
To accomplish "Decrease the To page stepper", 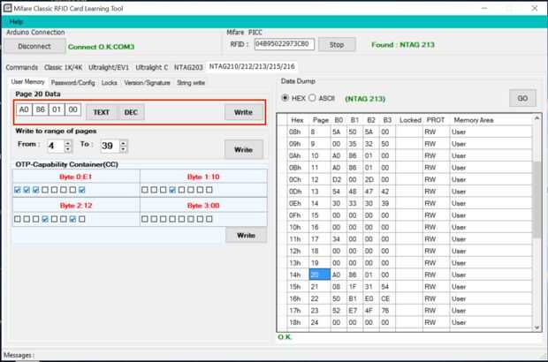I will pyautogui.click(x=123, y=149).
